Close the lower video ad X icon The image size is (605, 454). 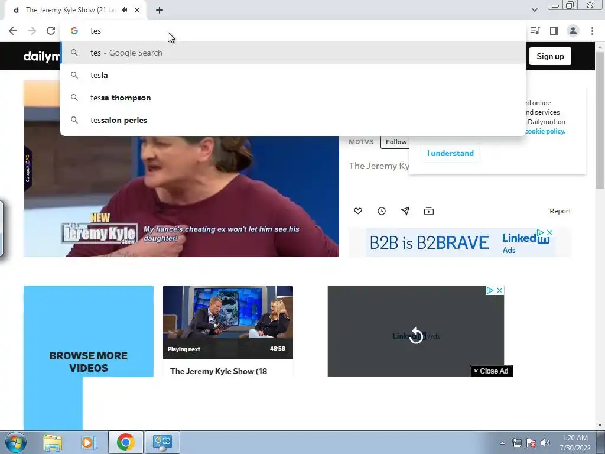pos(499,290)
